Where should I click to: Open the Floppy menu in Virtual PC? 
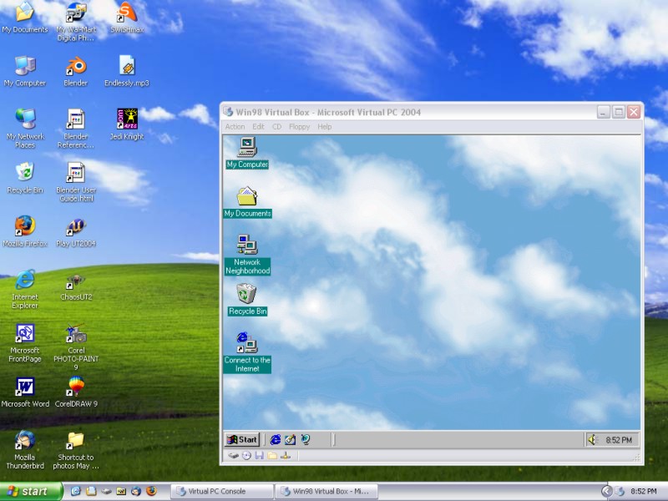tap(299, 127)
